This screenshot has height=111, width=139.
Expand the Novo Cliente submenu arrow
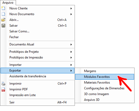(x=71, y=9)
